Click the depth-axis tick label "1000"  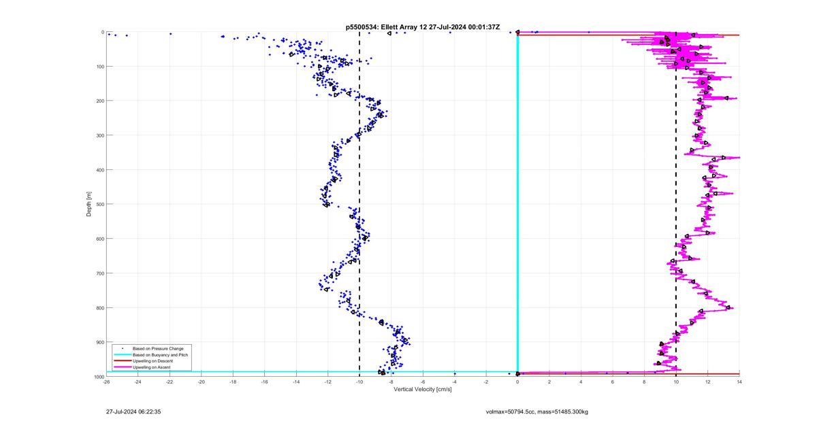(98, 376)
